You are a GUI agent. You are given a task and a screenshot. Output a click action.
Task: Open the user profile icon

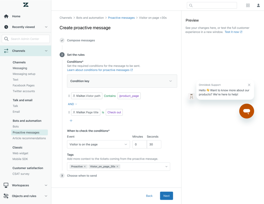point(258,5)
